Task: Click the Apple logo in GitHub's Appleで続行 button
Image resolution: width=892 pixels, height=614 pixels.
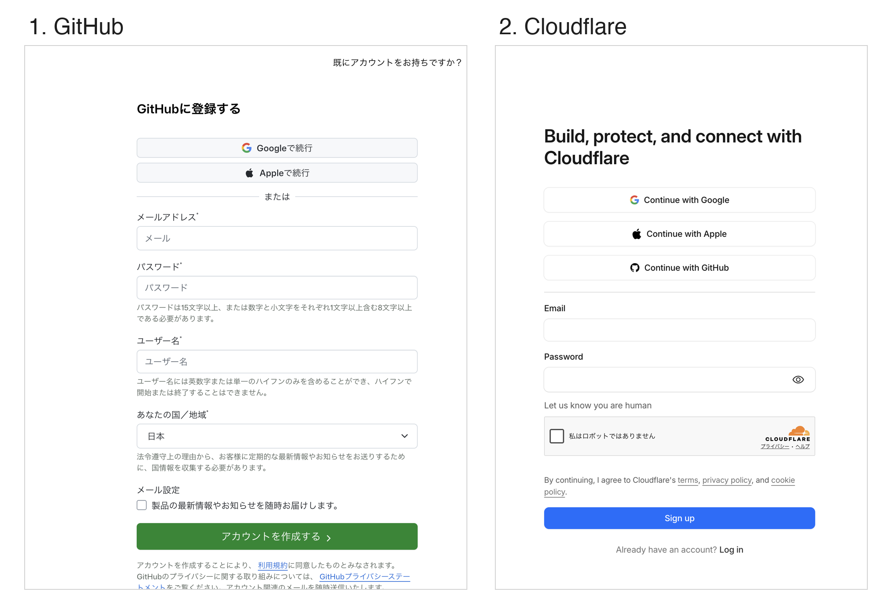Action: tap(249, 173)
